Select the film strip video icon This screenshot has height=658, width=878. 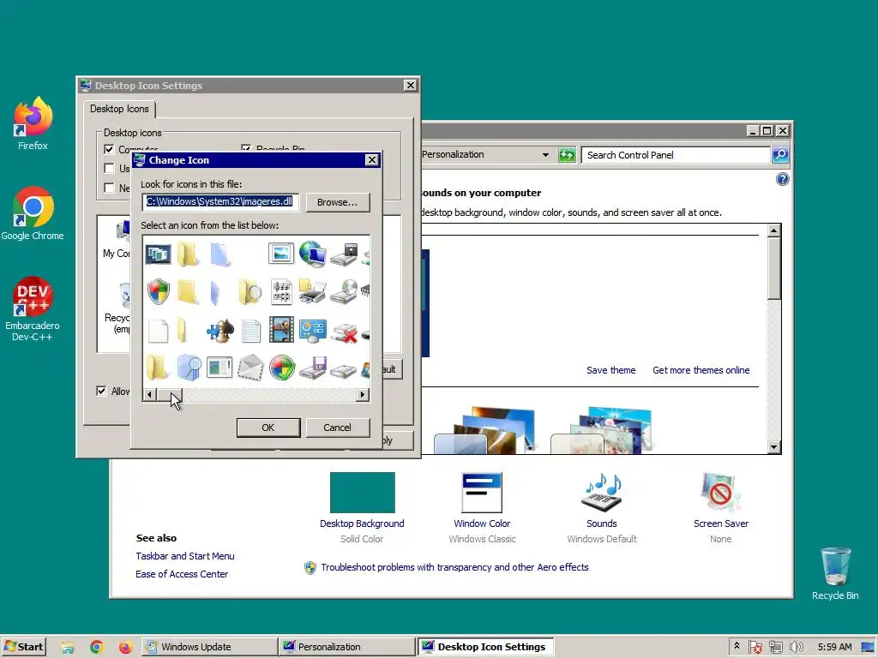point(281,330)
